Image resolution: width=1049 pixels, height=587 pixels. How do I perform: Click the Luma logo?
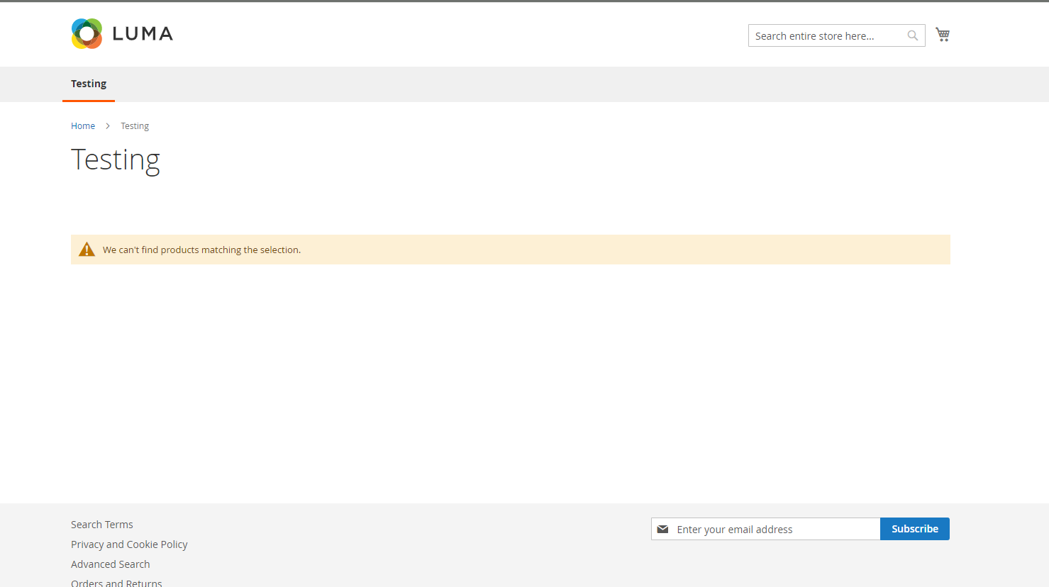(122, 34)
